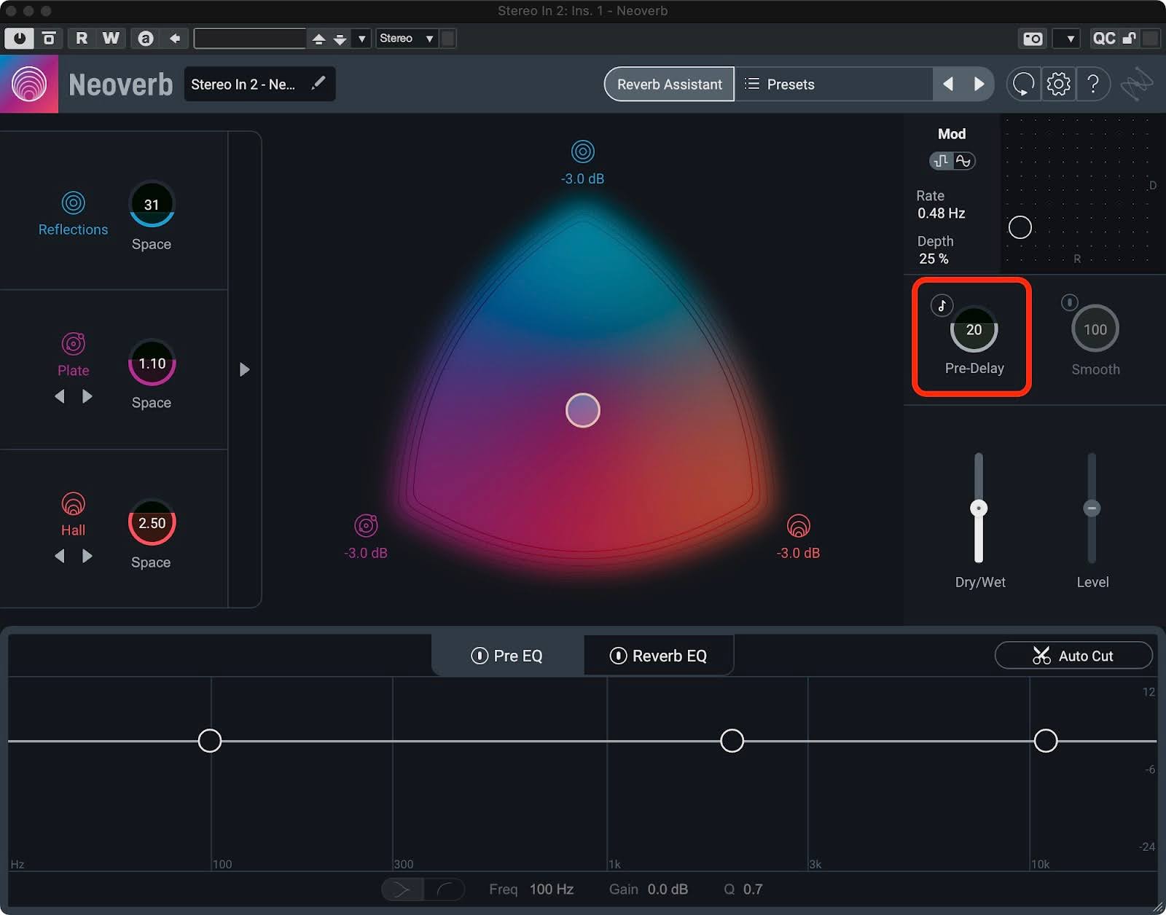The width and height of the screenshot is (1166, 915).
Task: Click the circular arrow reset icon
Action: tap(1023, 85)
